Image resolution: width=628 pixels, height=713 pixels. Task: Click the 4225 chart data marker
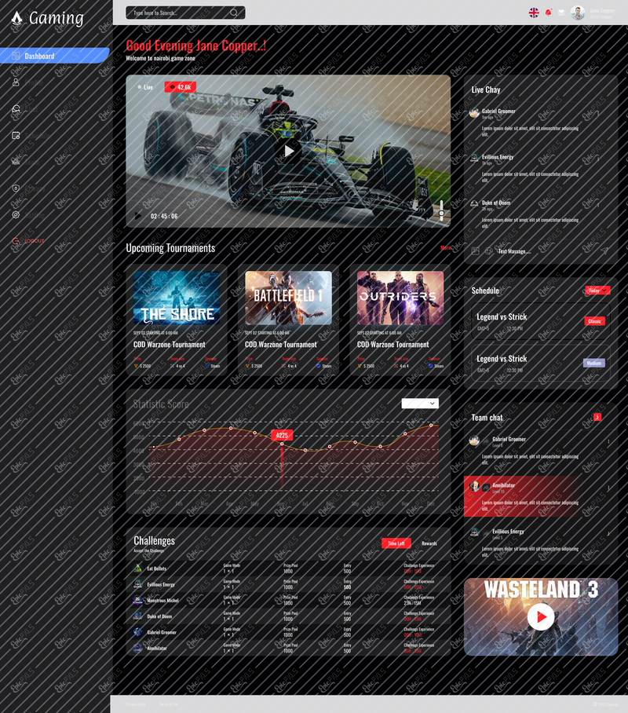[282, 435]
